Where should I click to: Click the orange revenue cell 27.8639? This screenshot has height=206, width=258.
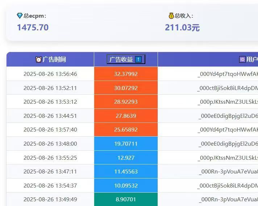point(126,116)
